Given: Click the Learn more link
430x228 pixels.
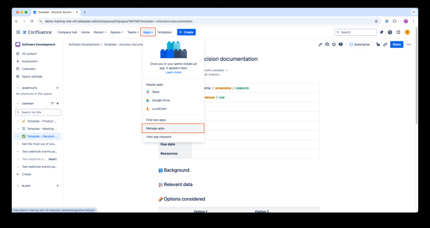Looking at the screenshot, I should click(174, 72).
